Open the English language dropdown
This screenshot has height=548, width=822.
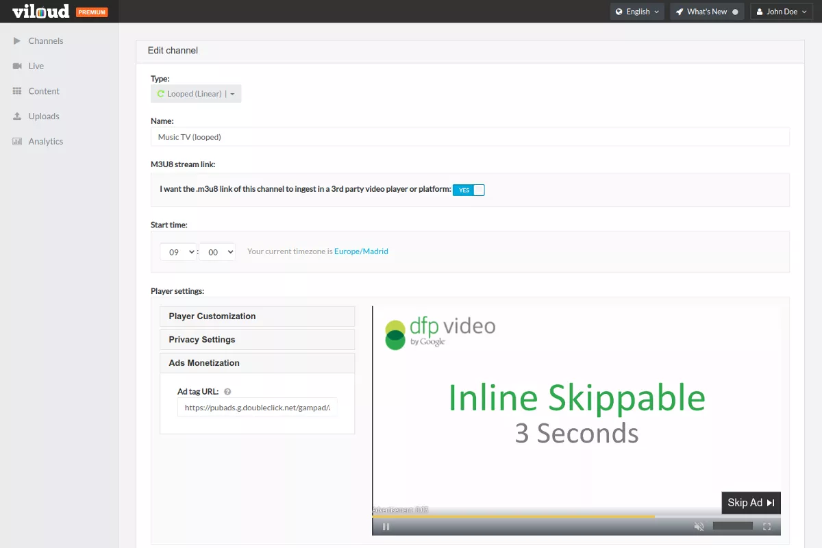tap(637, 12)
